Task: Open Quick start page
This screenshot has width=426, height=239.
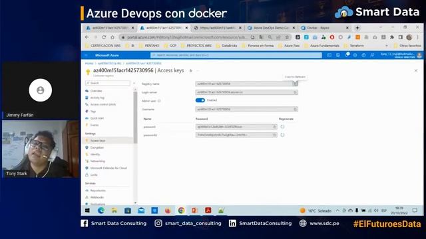Action: click(x=97, y=118)
